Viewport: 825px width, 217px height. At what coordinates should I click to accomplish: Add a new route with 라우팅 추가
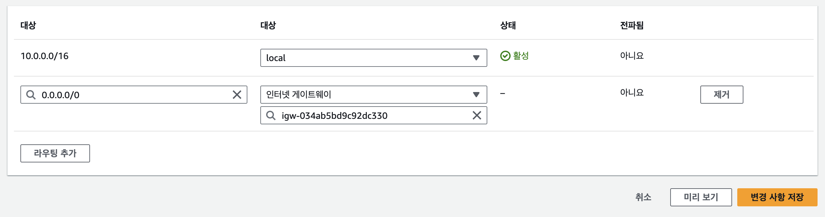55,153
